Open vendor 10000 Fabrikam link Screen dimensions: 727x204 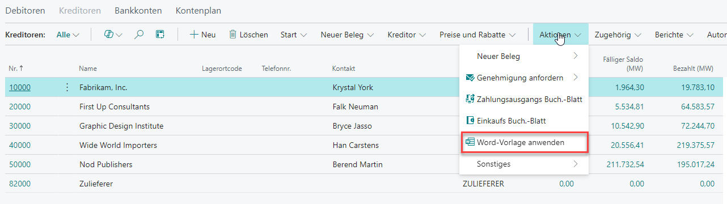coord(20,87)
